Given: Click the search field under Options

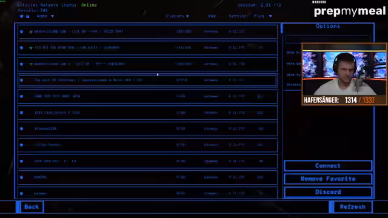Looking at the screenshot, I should click(x=328, y=39).
